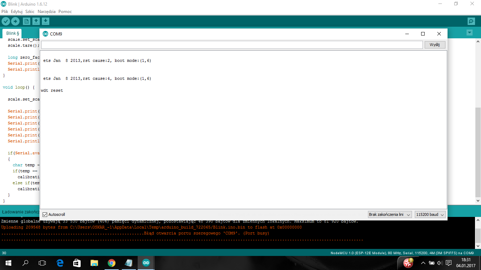Open the volume control in the tray
The width and height of the screenshot is (481, 270).
(x=439, y=263)
